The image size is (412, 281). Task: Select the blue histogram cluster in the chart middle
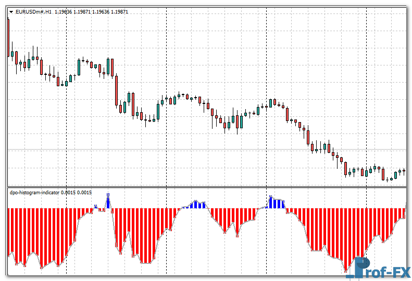(x=197, y=205)
